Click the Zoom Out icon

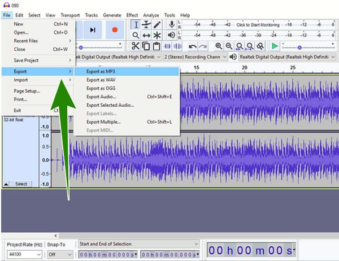(x=229, y=46)
